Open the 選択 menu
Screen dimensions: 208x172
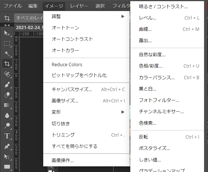click(x=100, y=6)
